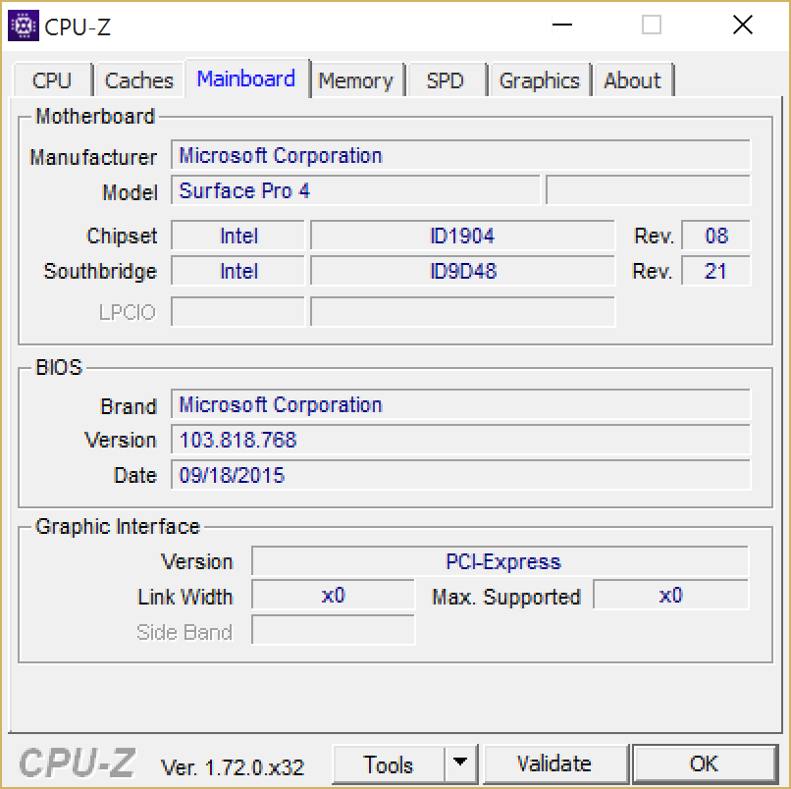This screenshot has width=791, height=789.
Task: Click the Southbridge label
Action: click(100, 272)
